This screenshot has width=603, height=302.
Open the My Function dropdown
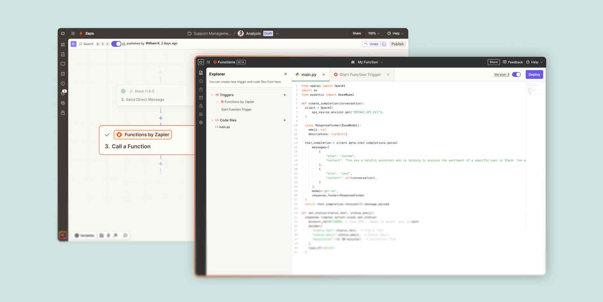click(x=367, y=62)
